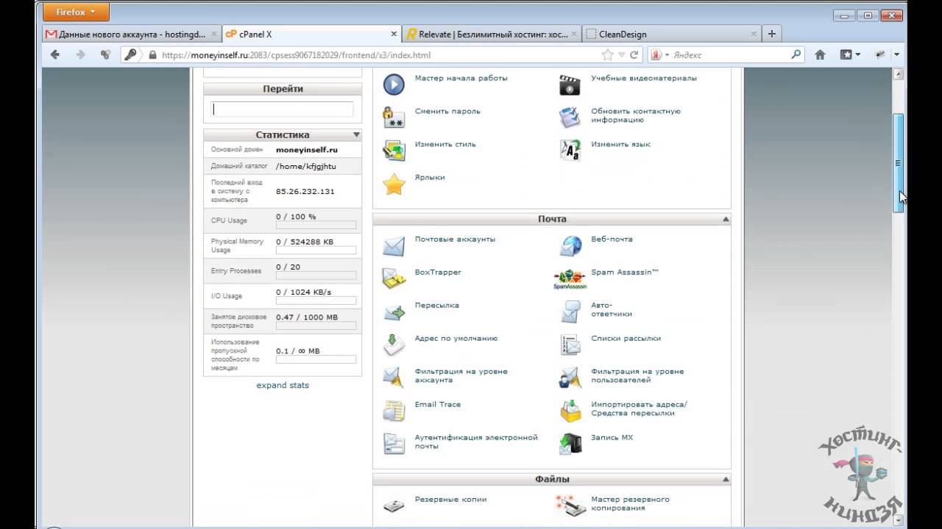This screenshot has width=942, height=529.
Task: Click the home directory /home/kfjgjhtu value
Action: (306, 166)
